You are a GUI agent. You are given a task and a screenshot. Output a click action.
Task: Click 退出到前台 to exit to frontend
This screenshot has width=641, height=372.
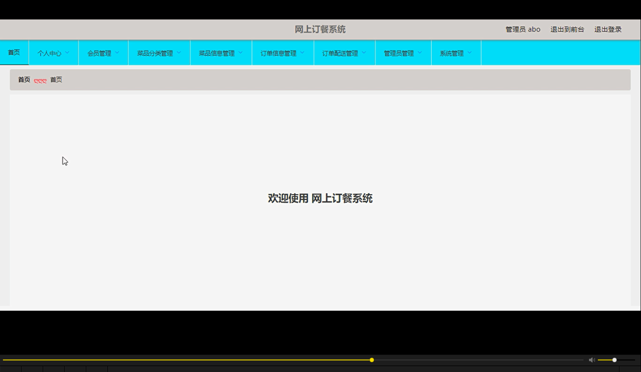(x=567, y=29)
